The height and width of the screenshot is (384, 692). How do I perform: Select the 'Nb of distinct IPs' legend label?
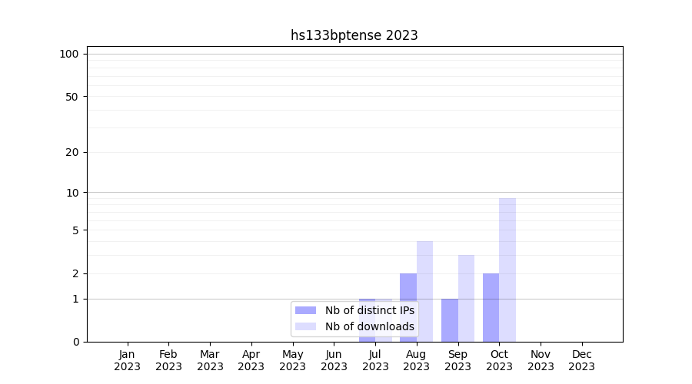(369, 310)
